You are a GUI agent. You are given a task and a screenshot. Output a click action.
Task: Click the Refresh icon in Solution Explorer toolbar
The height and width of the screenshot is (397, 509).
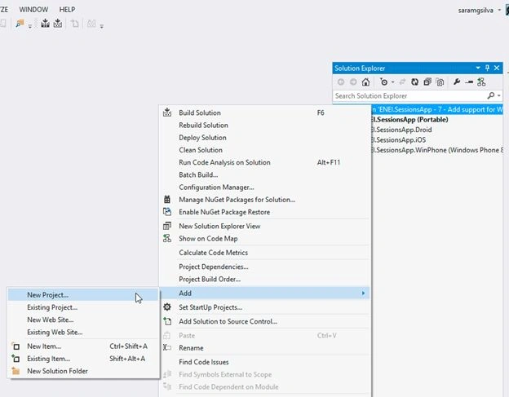[414, 82]
